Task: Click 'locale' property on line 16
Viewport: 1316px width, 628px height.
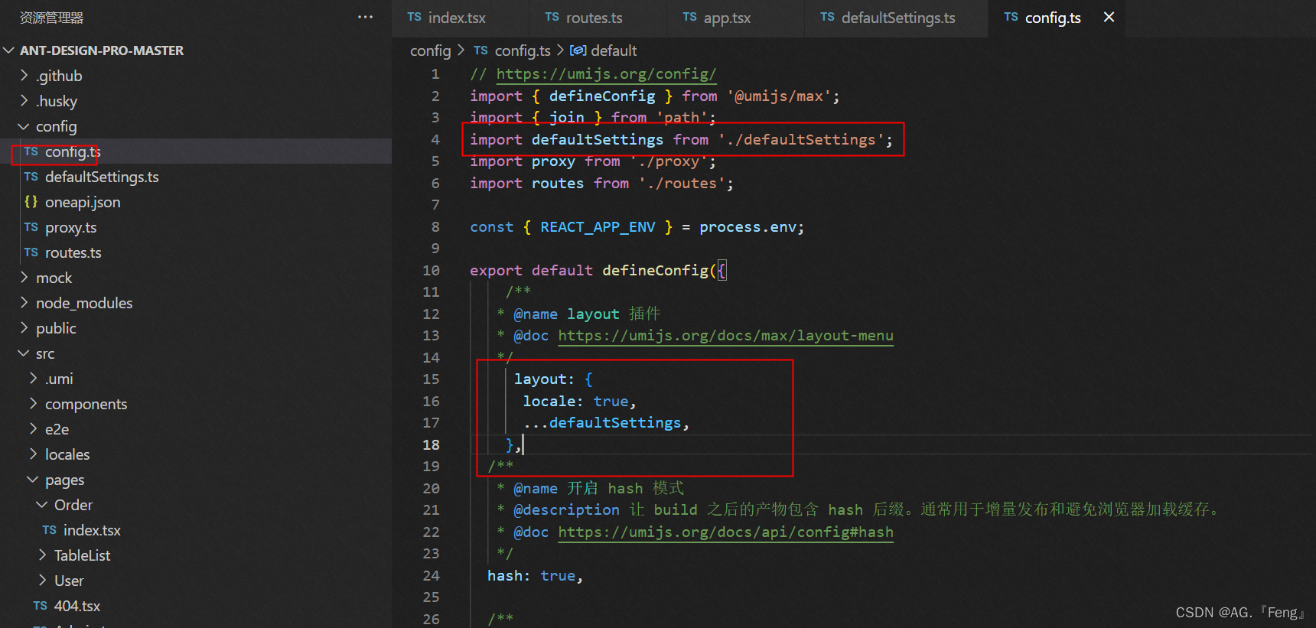Action: tap(549, 402)
